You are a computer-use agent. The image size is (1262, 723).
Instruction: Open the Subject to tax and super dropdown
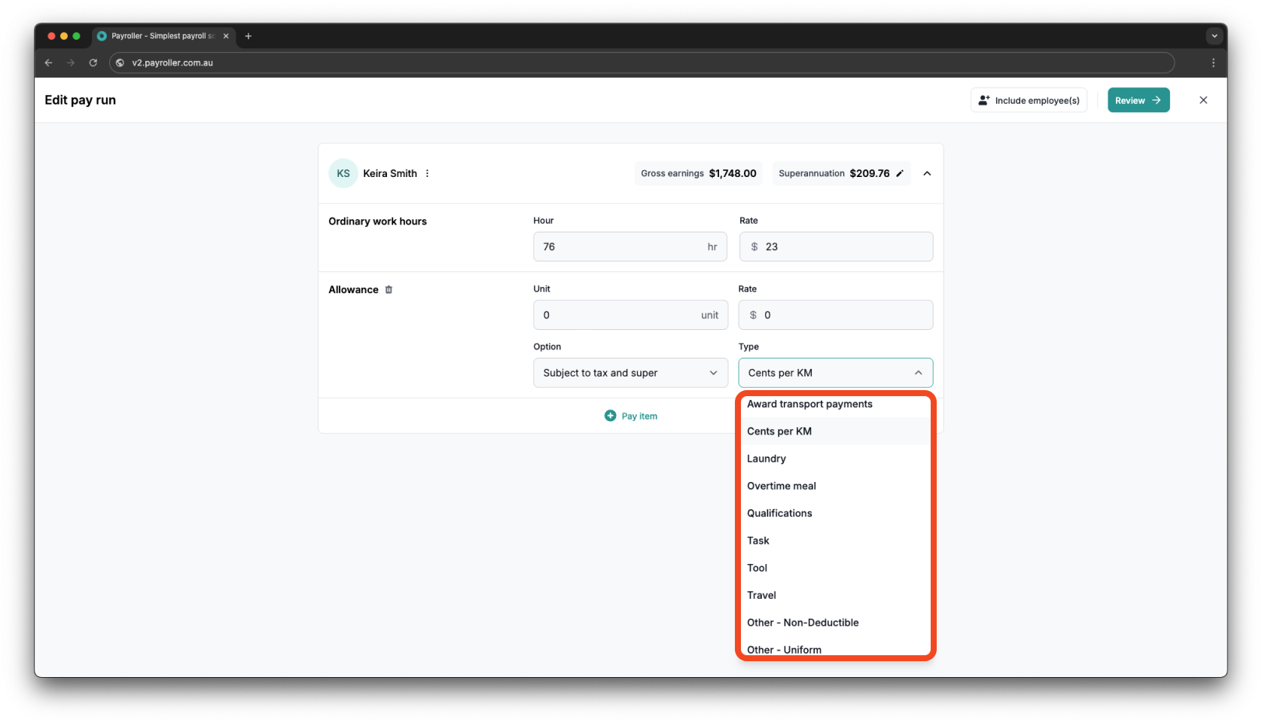point(630,373)
